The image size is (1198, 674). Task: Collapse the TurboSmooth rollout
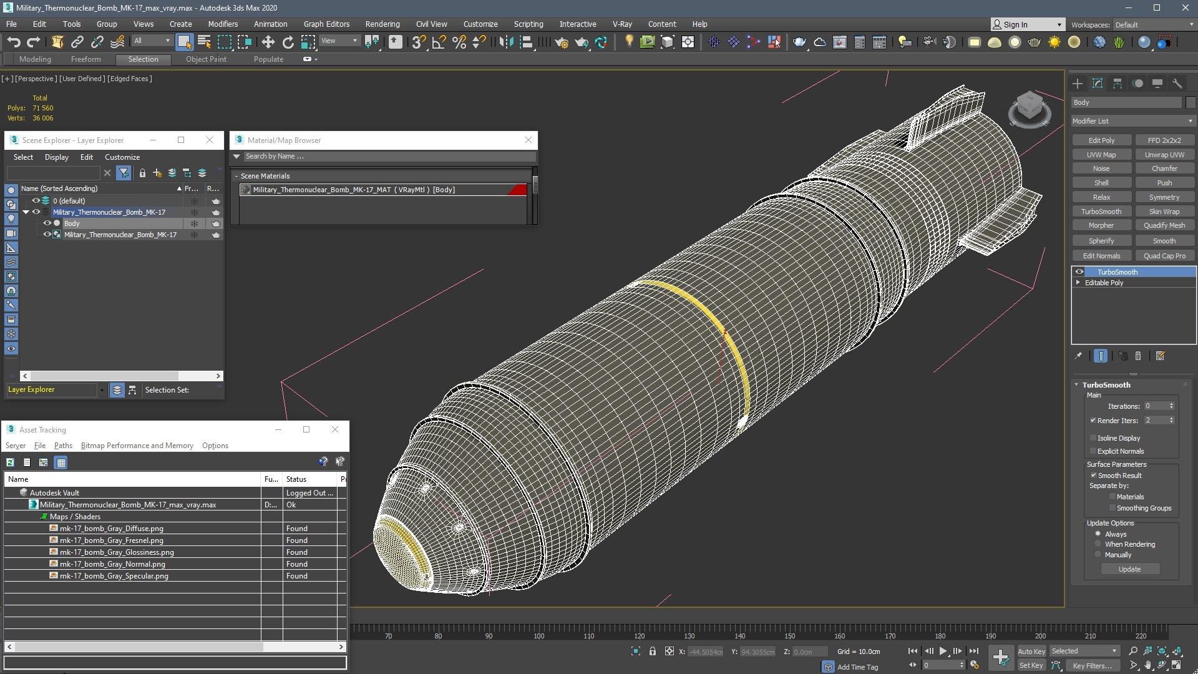[1076, 385]
